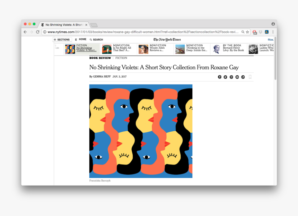The width and height of the screenshot is (298, 216).
Task: Open more share options arrow icon
Action: point(243,77)
